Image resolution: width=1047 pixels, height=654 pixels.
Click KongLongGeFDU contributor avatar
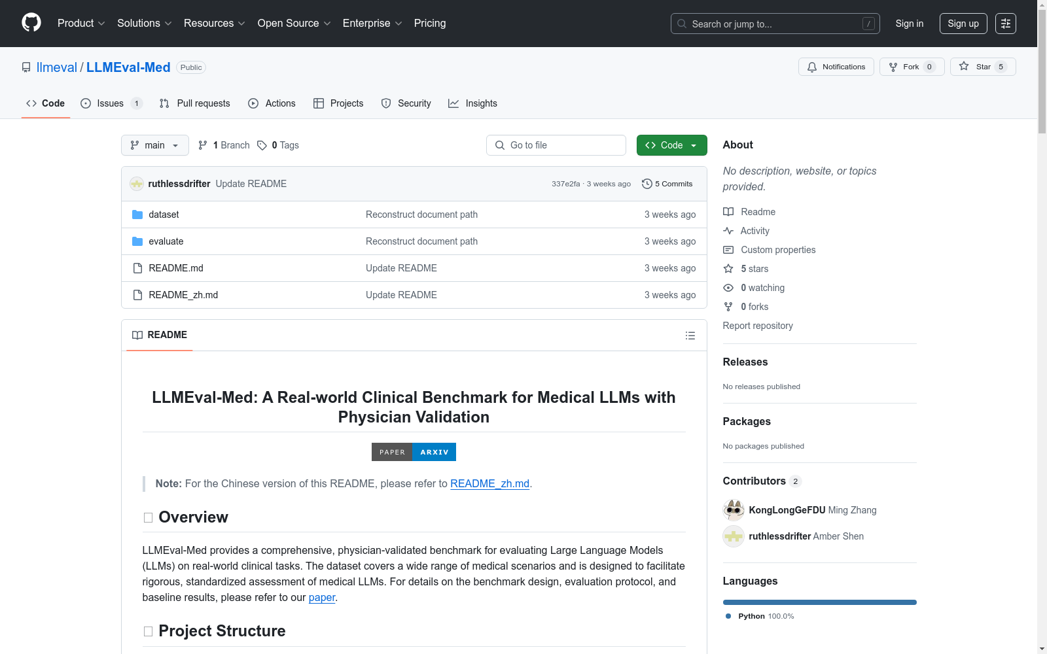734,510
